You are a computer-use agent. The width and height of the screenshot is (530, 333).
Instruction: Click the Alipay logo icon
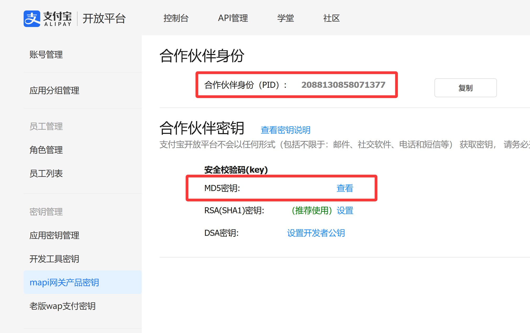tap(32, 19)
